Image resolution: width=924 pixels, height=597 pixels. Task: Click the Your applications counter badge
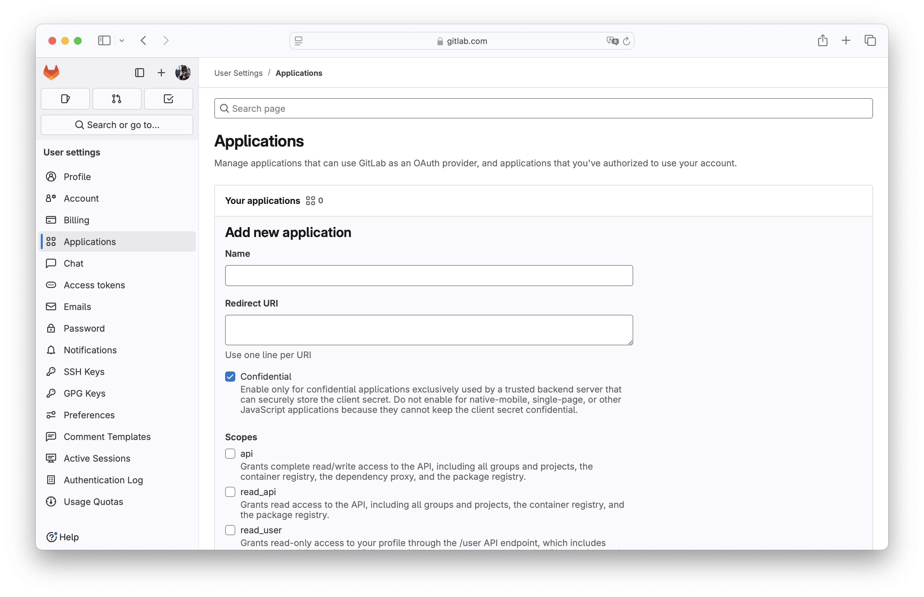pos(314,201)
